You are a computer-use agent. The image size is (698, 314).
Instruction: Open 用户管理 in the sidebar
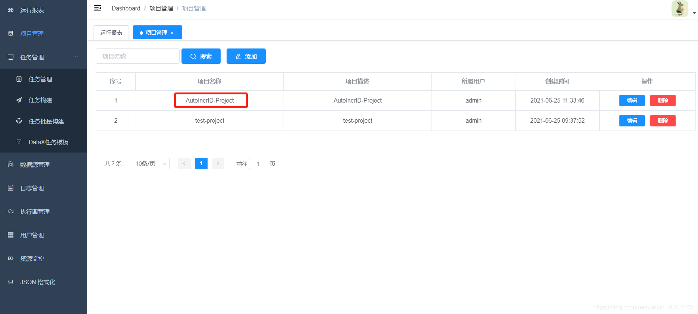[x=32, y=235]
